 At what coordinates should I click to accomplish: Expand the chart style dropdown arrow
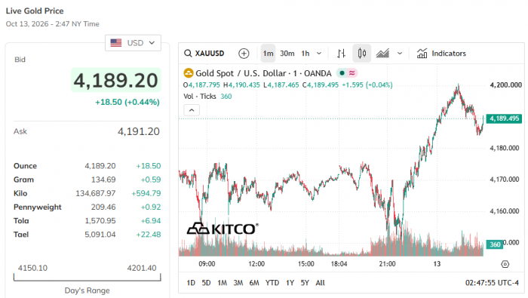point(400,54)
